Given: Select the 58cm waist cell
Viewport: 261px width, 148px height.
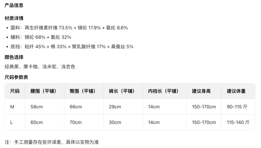Looking at the screenshot, I should 36,107.
